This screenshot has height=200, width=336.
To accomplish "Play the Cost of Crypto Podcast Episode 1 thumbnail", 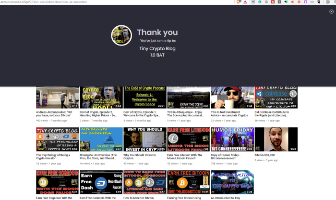I will tap(144, 98).
